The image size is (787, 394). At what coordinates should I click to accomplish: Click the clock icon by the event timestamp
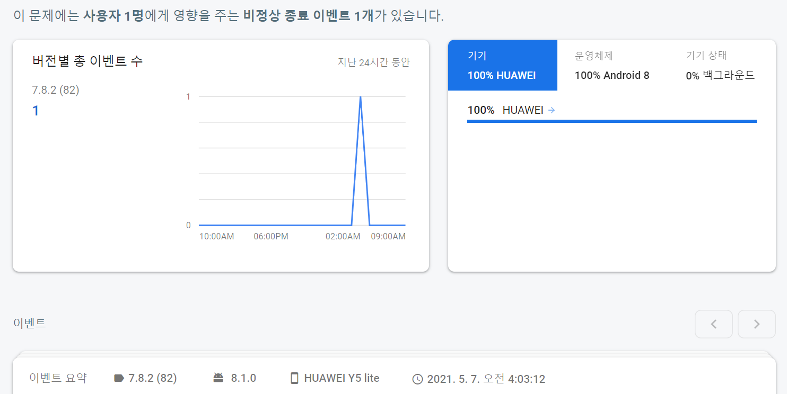coord(418,379)
